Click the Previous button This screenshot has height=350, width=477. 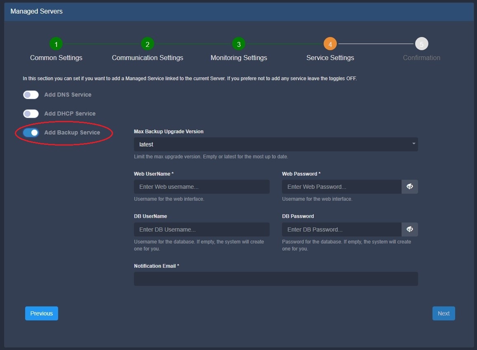[x=42, y=313]
